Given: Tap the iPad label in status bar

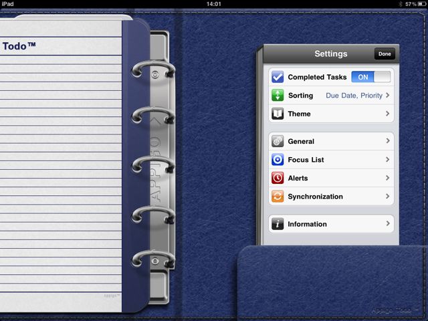Looking at the screenshot, I should pyautogui.click(x=7, y=4).
